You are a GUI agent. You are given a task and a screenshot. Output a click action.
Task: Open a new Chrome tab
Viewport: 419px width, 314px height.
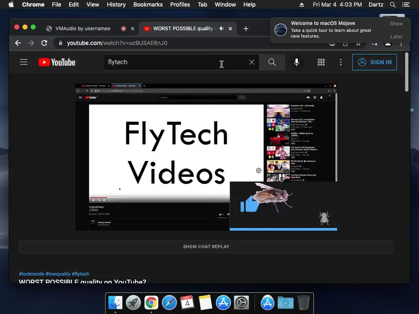(x=246, y=29)
